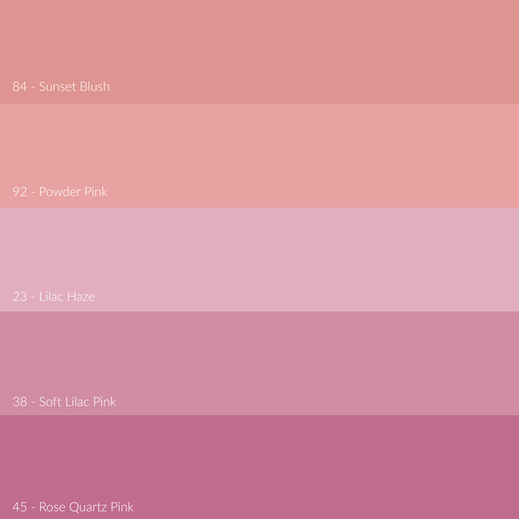Viewport: 519px width, 519px height.
Task: Click the '38 - Soft Lilac Pink' label
Action: coord(64,401)
